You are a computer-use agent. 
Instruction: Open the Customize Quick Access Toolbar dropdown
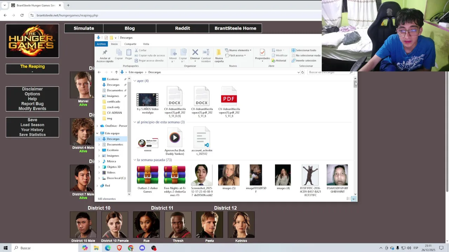tap(115, 38)
